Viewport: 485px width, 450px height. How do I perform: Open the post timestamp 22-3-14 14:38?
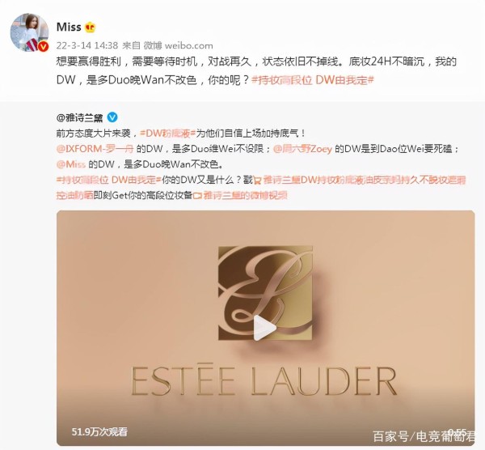click(x=87, y=45)
